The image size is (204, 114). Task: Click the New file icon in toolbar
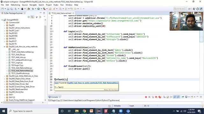(3, 9)
